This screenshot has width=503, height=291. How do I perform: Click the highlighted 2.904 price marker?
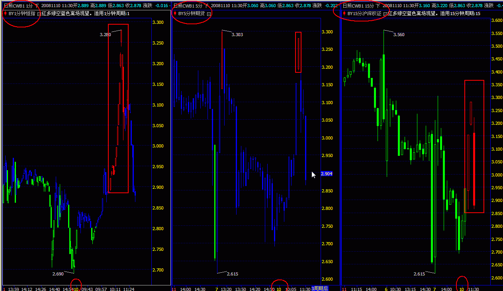(x=326, y=174)
